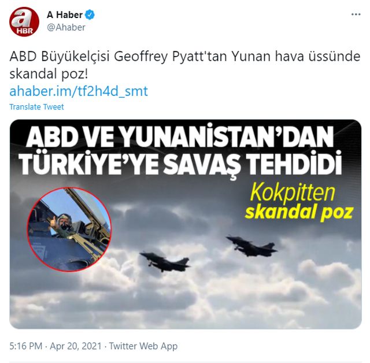Open the three-dot more options menu
Screen dimensions: 370x363
click(x=356, y=14)
